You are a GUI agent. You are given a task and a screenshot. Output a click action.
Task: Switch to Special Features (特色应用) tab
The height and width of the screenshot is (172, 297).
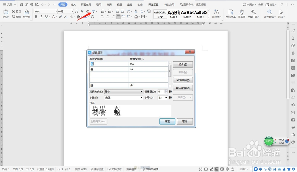coord(169,4)
